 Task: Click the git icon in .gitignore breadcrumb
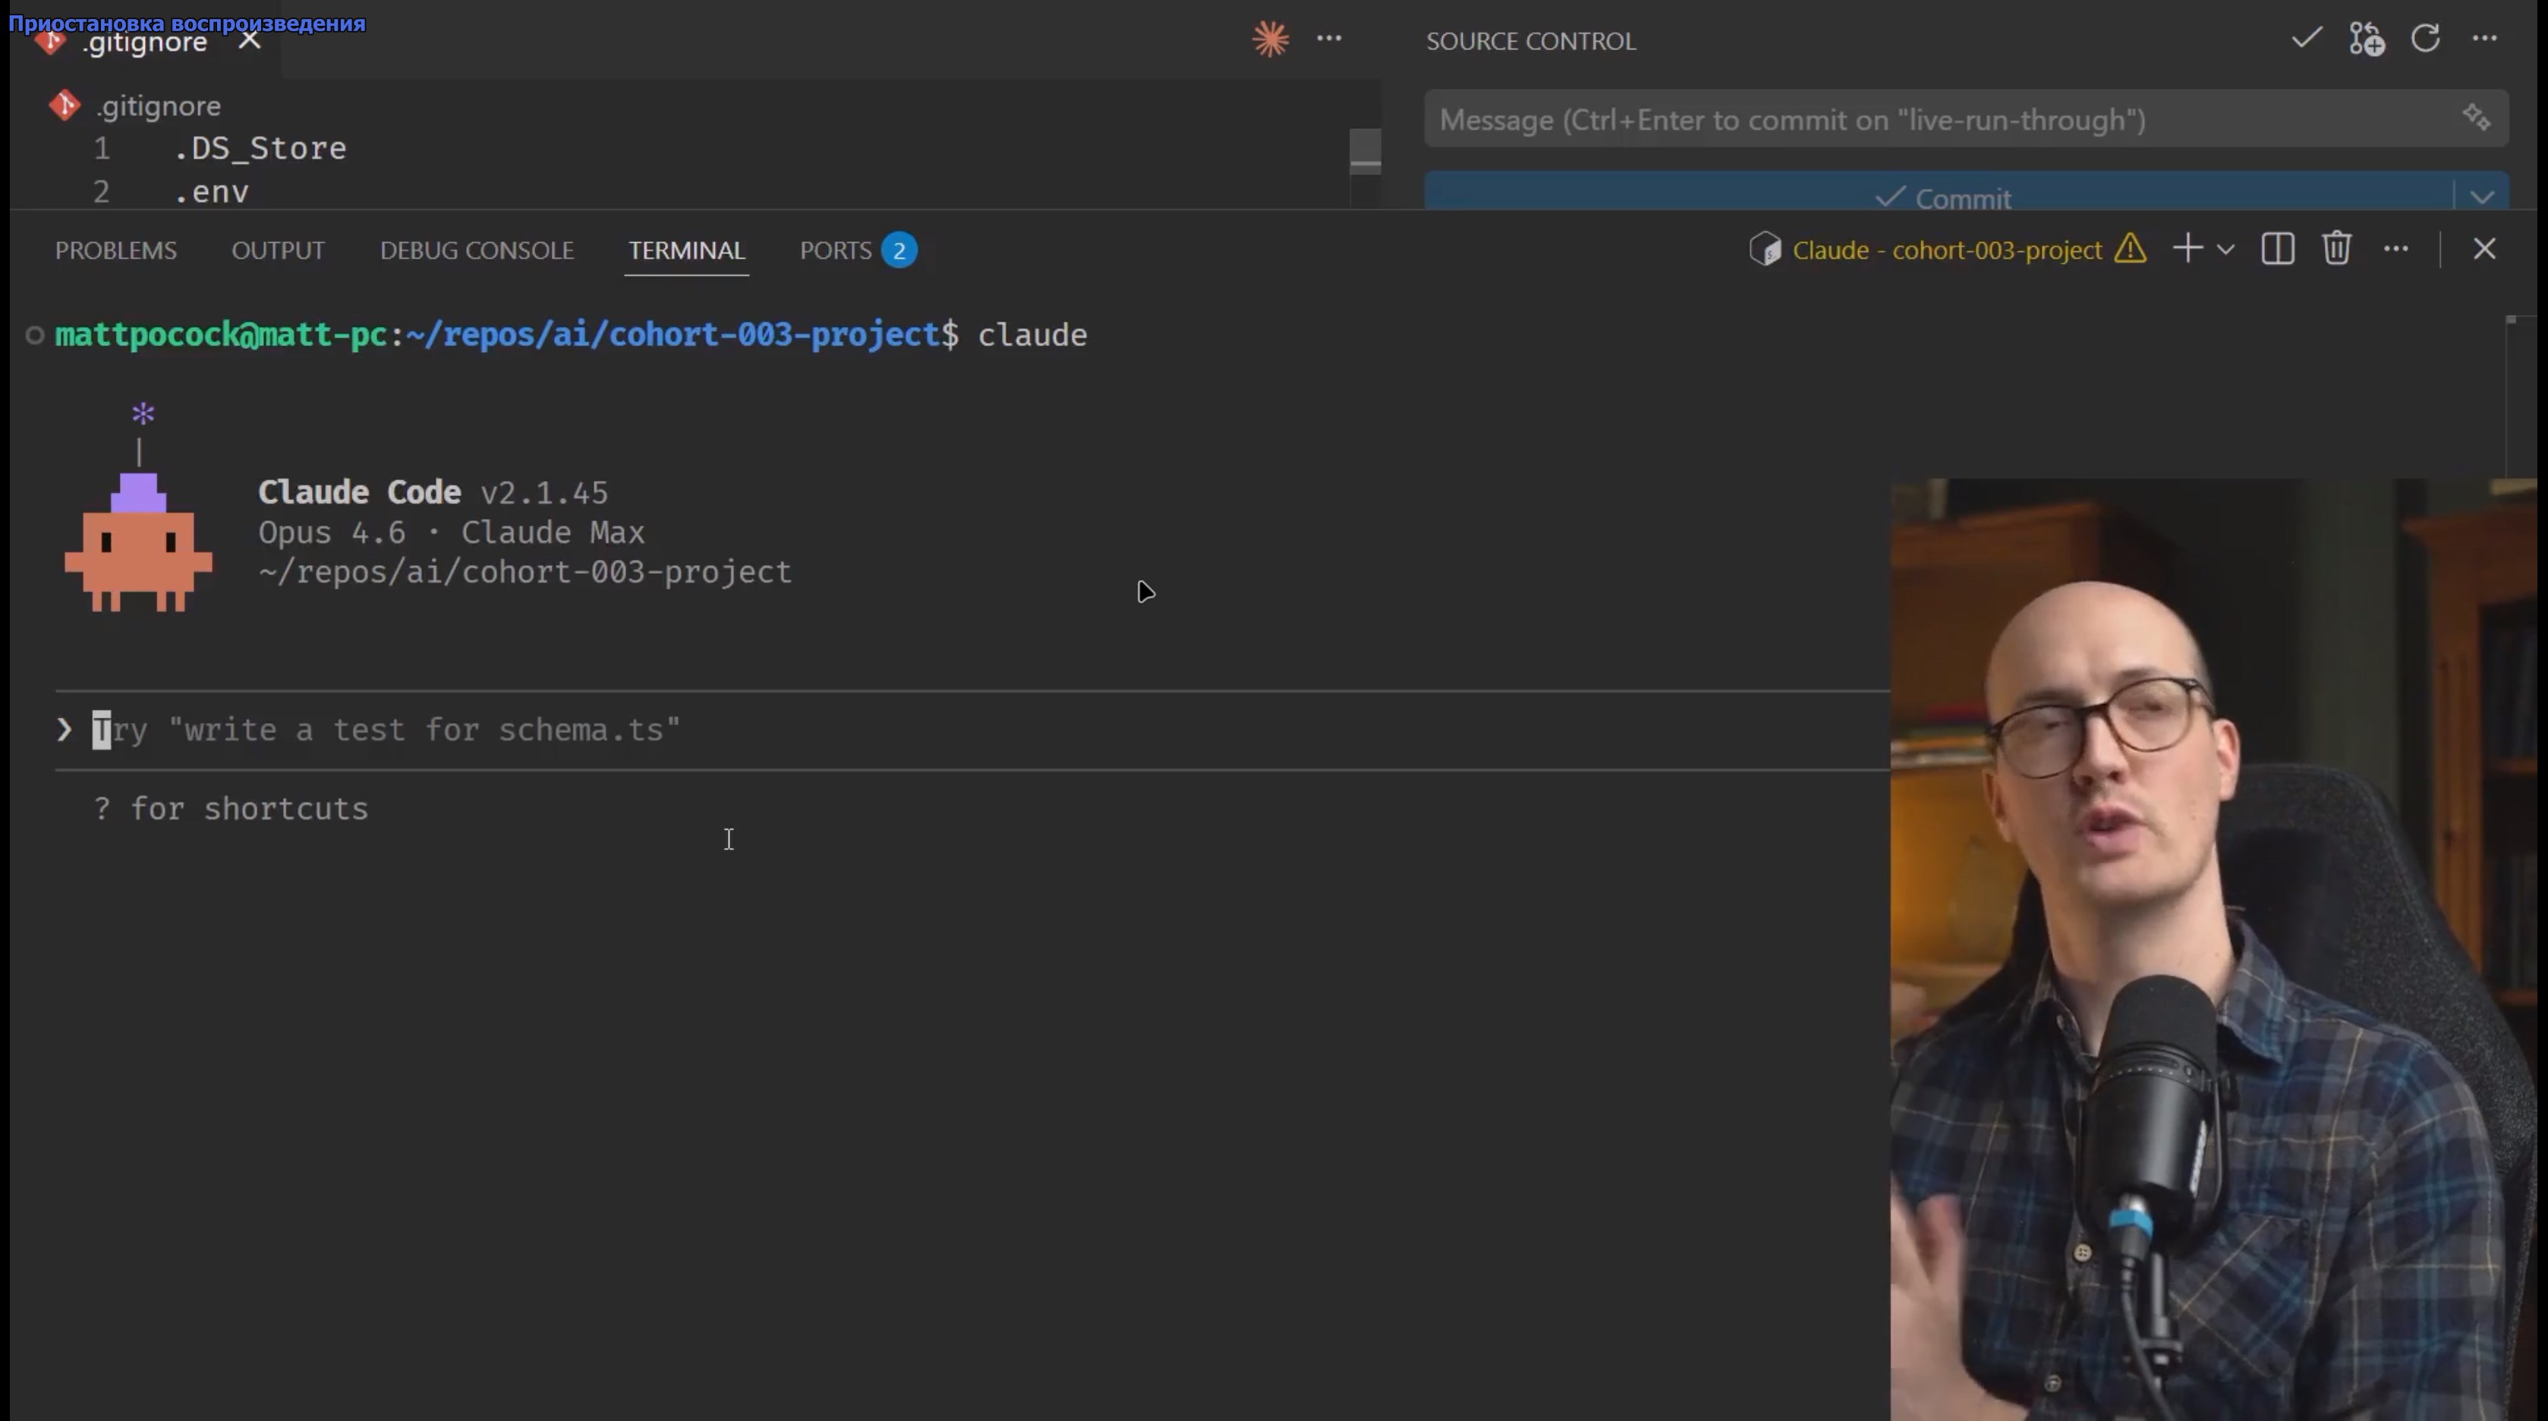click(65, 105)
